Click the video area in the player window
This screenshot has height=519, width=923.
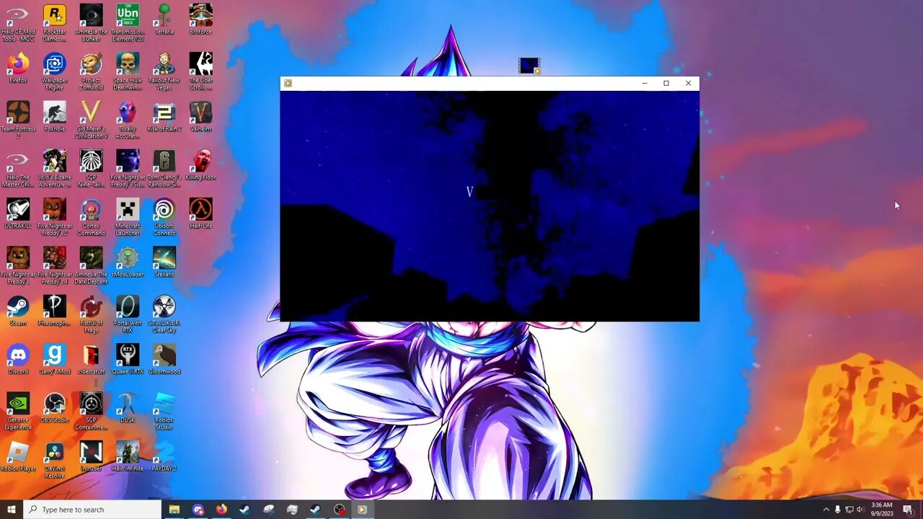point(490,206)
